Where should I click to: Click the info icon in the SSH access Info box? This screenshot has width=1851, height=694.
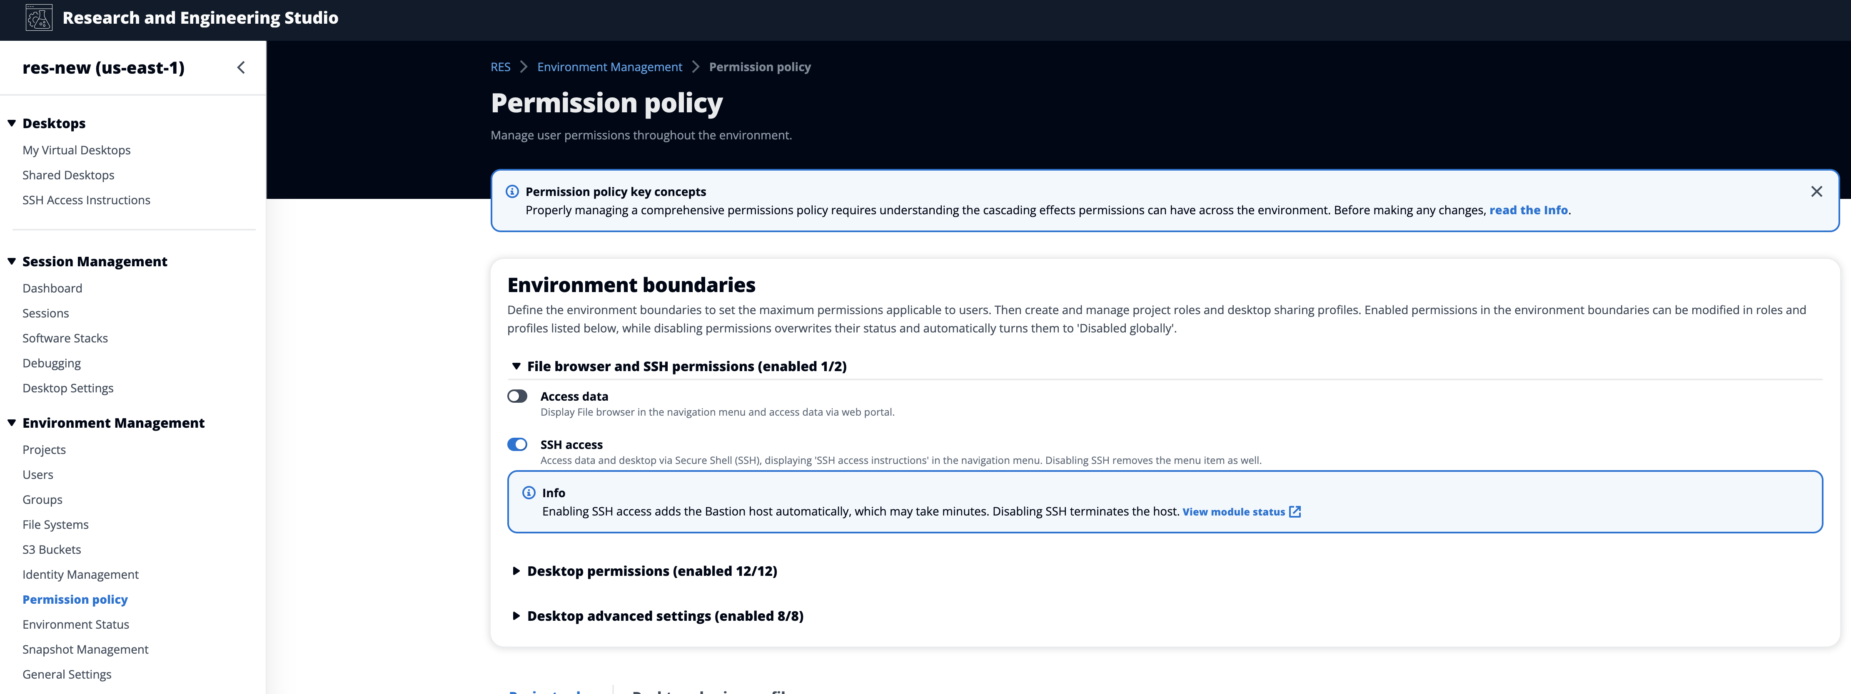[528, 492]
